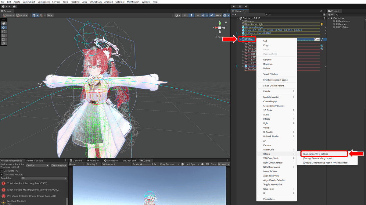Select the Rotate tool
This screenshot has height=205, width=366.
(x=4, y=31)
